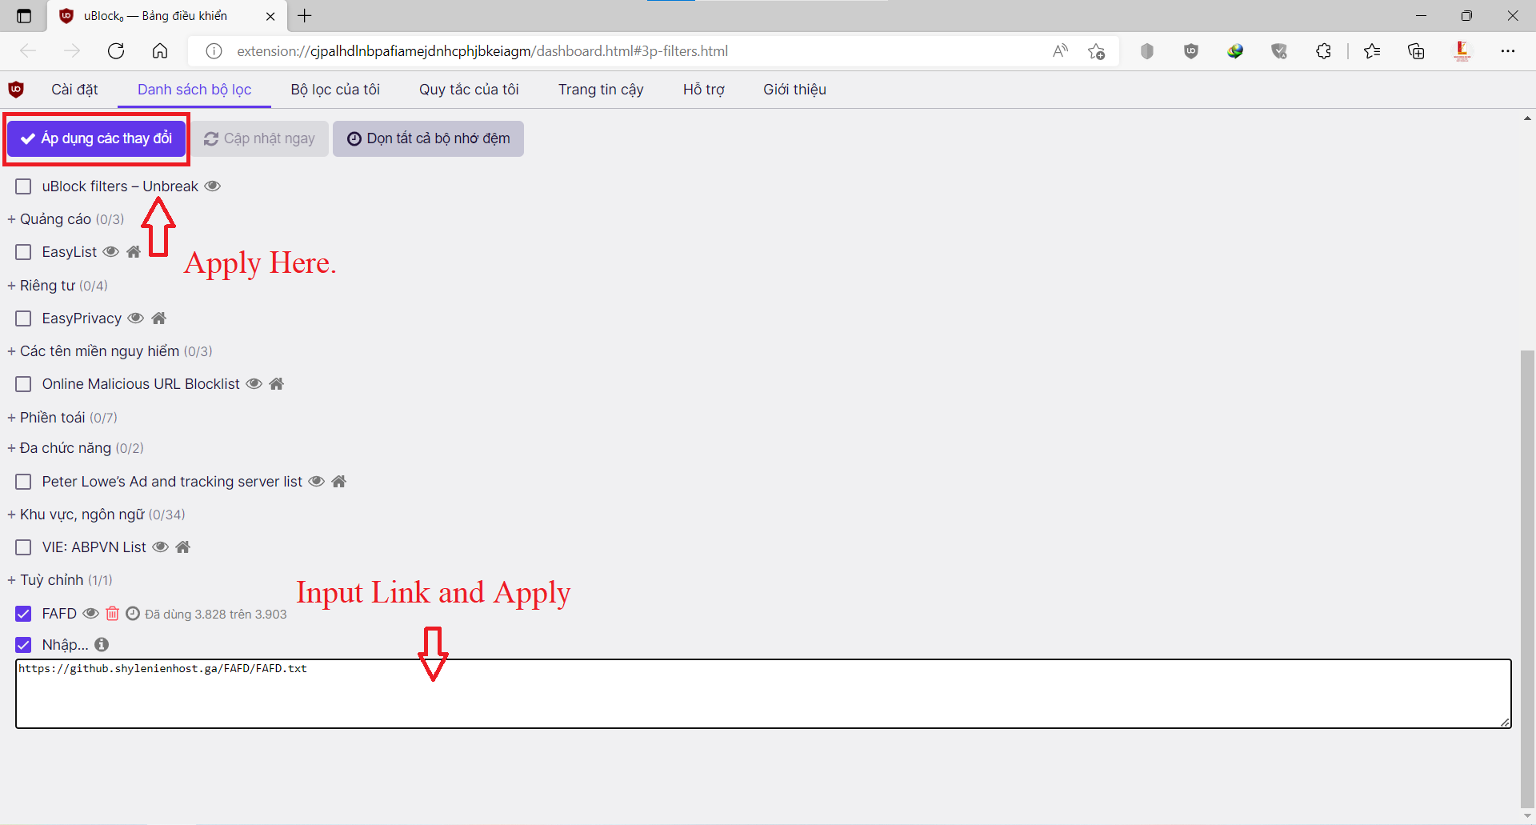Expand the Đa chức năng group
The height and width of the screenshot is (825, 1536).
(75, 448)
